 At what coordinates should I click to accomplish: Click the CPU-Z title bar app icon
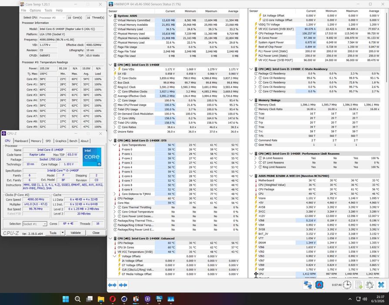4,134
